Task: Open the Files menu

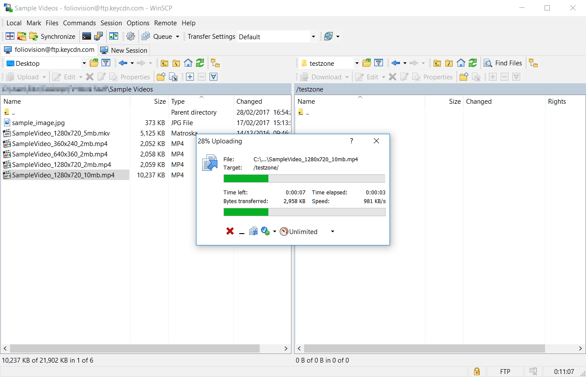Action: click(x=52, y=23)
